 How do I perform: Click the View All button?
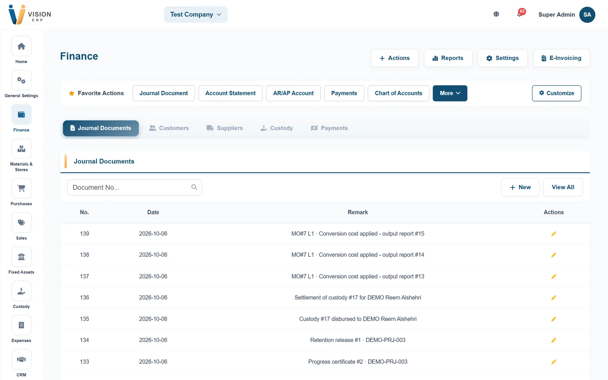[x=563, y=187]
